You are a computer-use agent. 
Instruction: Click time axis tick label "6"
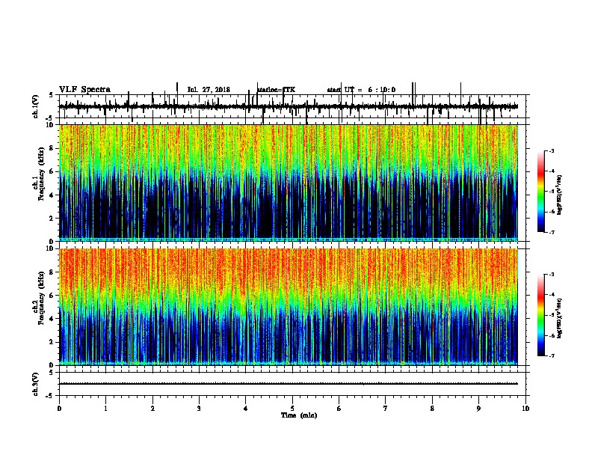tap(339, 409)
